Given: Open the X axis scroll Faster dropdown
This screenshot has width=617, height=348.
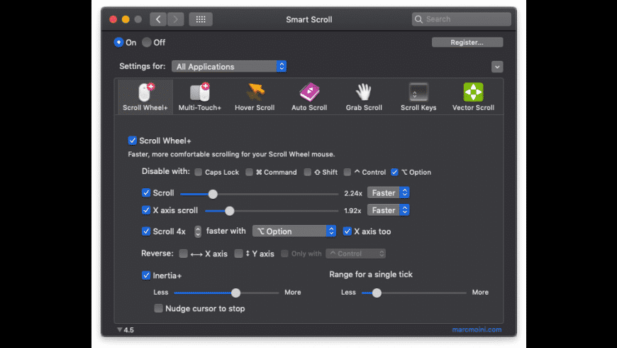Looking at the screenshot, I should point(389,210).
